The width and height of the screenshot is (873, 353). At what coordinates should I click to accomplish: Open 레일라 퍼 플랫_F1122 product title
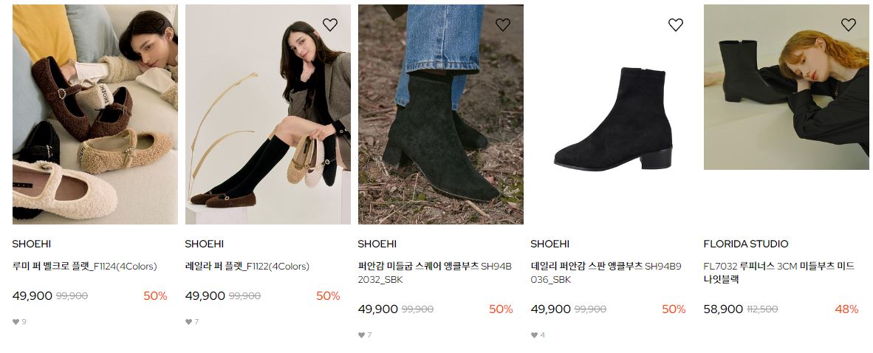(x=247, y=266)
